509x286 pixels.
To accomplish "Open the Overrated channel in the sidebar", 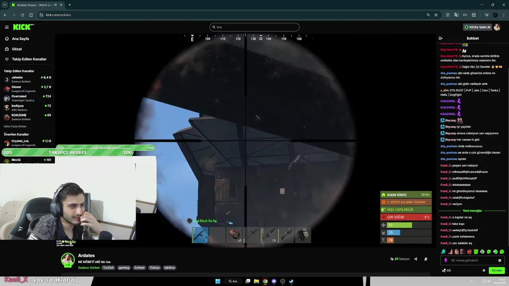I will [x=27, y=98].
